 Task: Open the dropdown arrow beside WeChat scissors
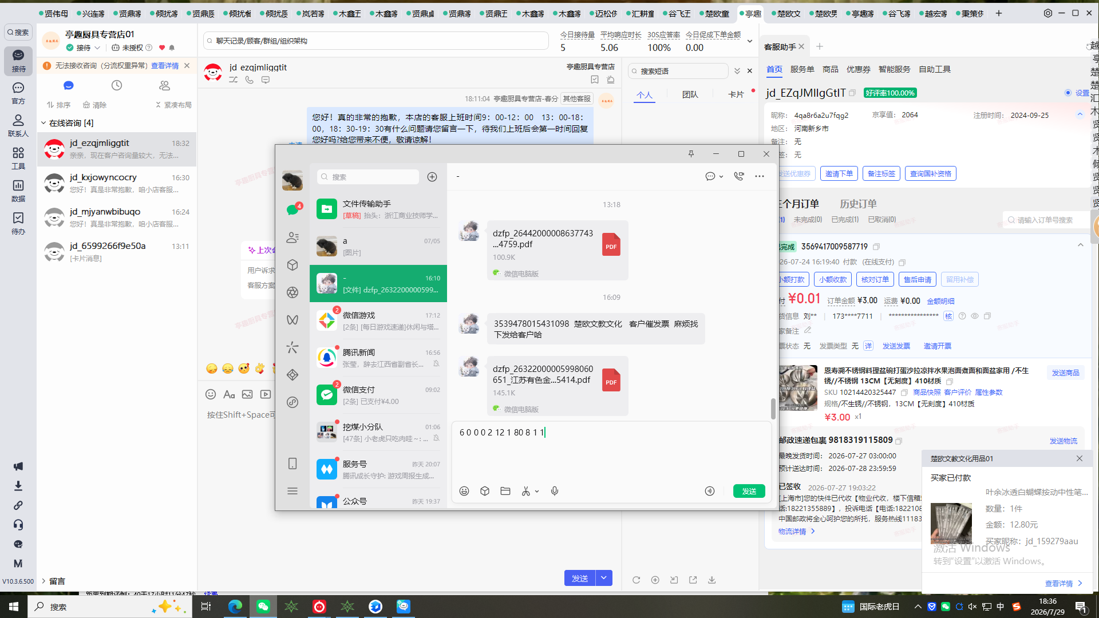pyautogui.click(x=537, y=492)
